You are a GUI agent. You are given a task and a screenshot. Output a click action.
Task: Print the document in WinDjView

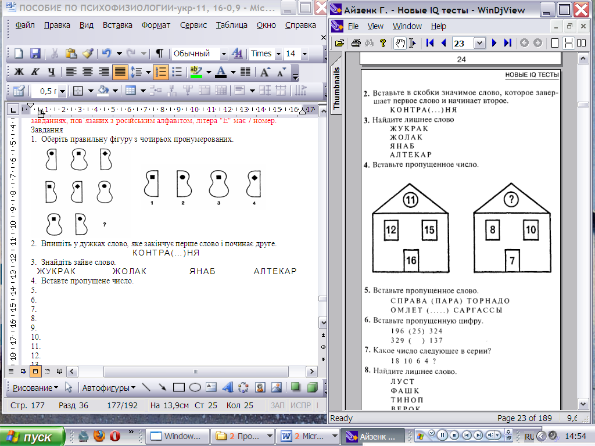click(x=356, y=43)
